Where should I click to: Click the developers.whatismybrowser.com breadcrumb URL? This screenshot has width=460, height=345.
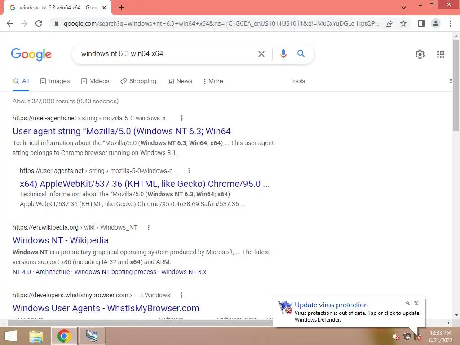click(x=71, y=295)
